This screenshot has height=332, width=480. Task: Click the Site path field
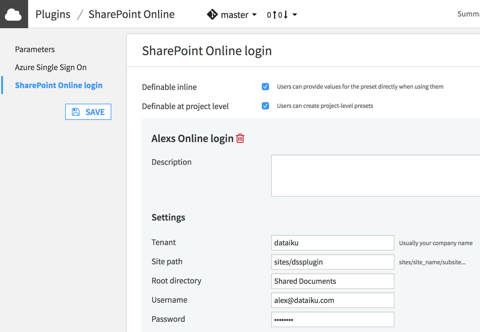pos(332,262)
